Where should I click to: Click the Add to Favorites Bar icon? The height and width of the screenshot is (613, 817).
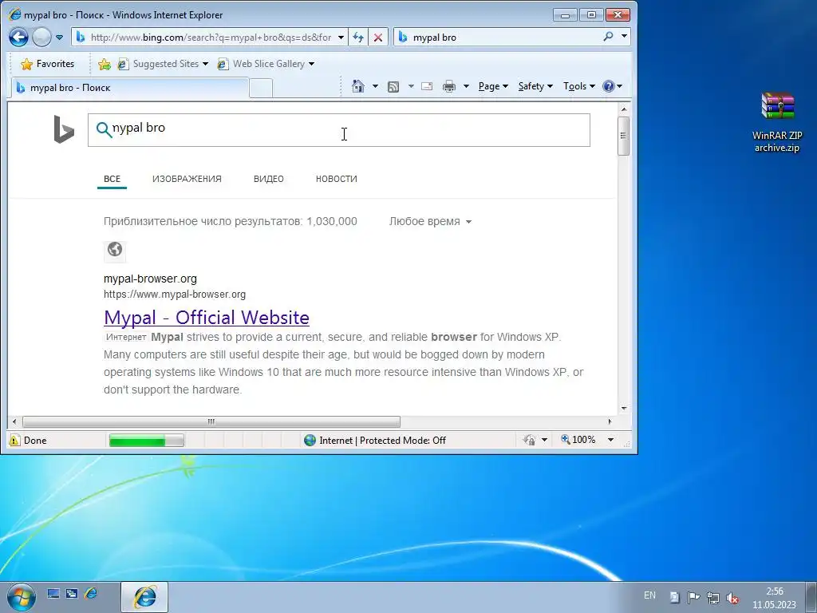[x=105, y=64]
